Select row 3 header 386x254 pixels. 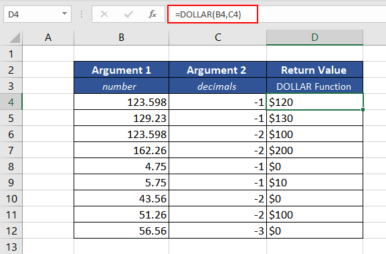11,86
